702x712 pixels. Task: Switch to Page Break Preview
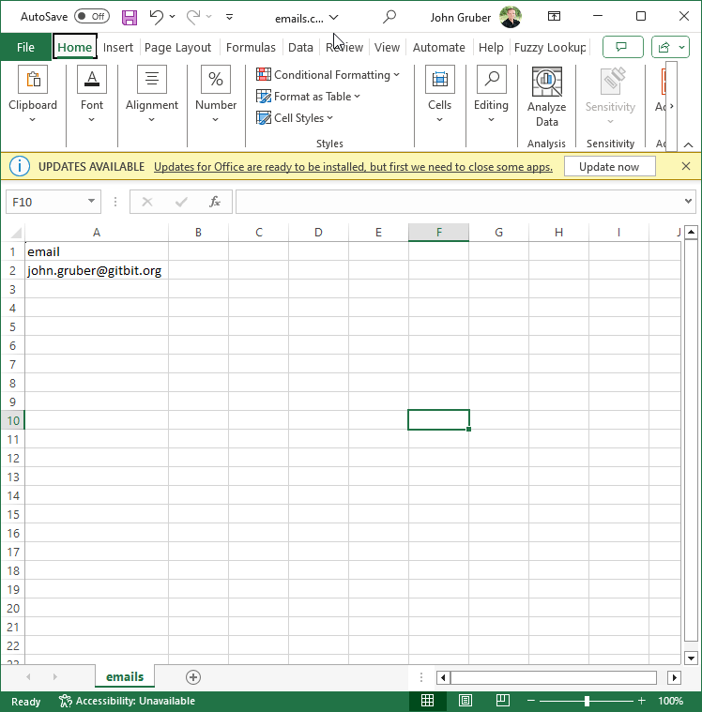click(502, 701)
